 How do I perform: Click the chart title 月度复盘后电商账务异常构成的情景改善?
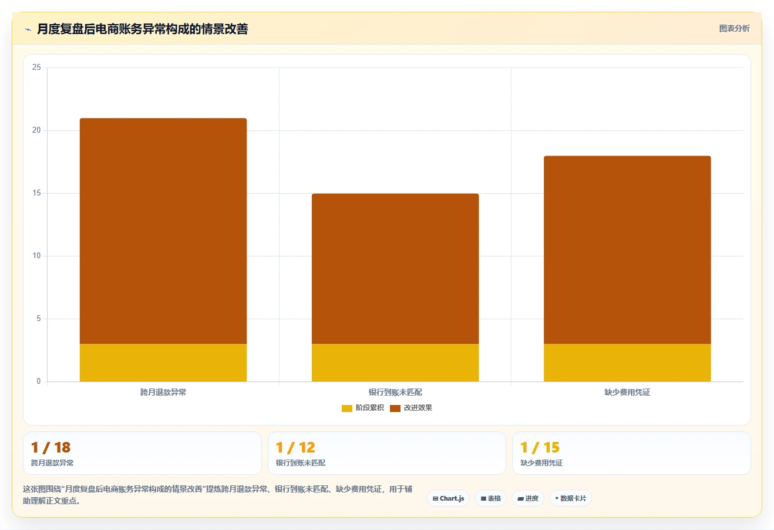(143, 29)
